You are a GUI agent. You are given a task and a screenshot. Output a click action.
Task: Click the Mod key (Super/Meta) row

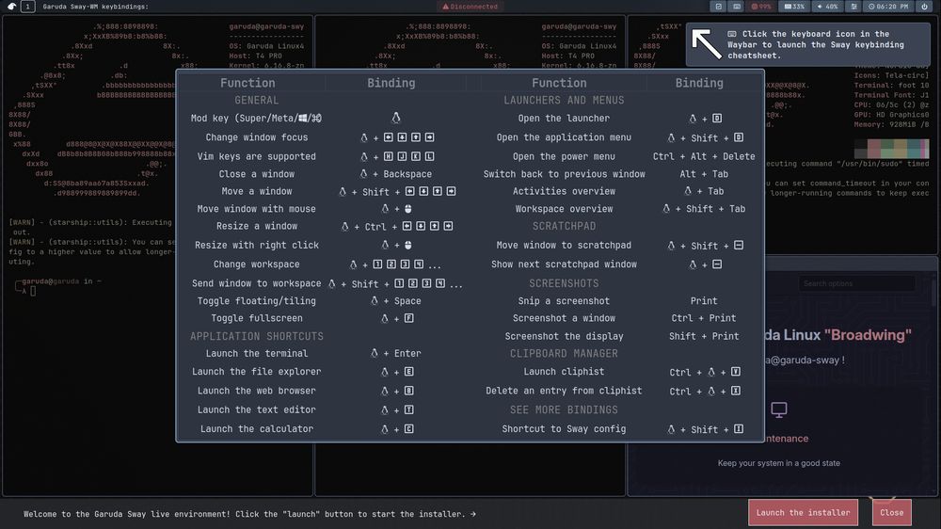coord(256,119)
